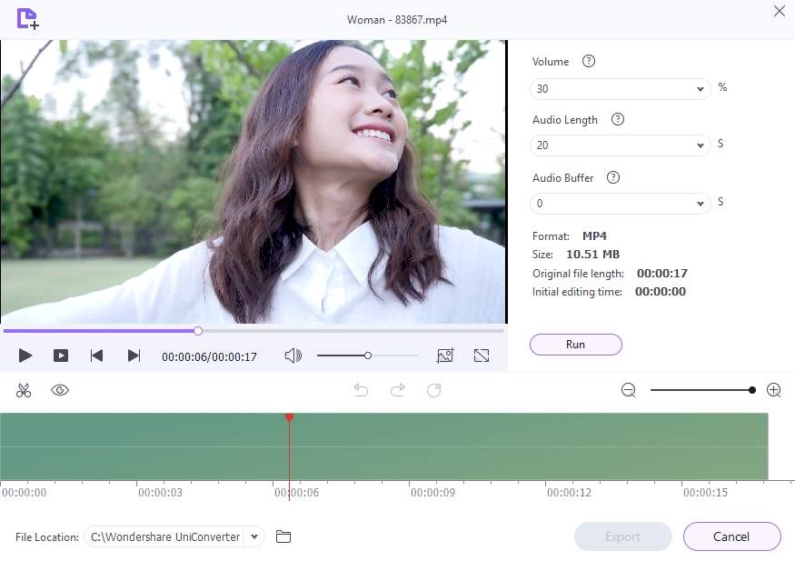
Task: Click the video preview image
Action: pos(253,182)
